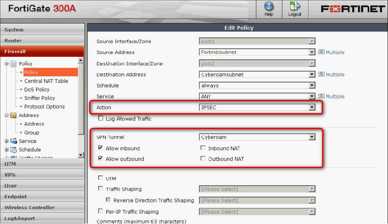This screenshot has width=388, height=224.
Task: Click the Policy folder icon in tree
Action: (x=14, y=64)
